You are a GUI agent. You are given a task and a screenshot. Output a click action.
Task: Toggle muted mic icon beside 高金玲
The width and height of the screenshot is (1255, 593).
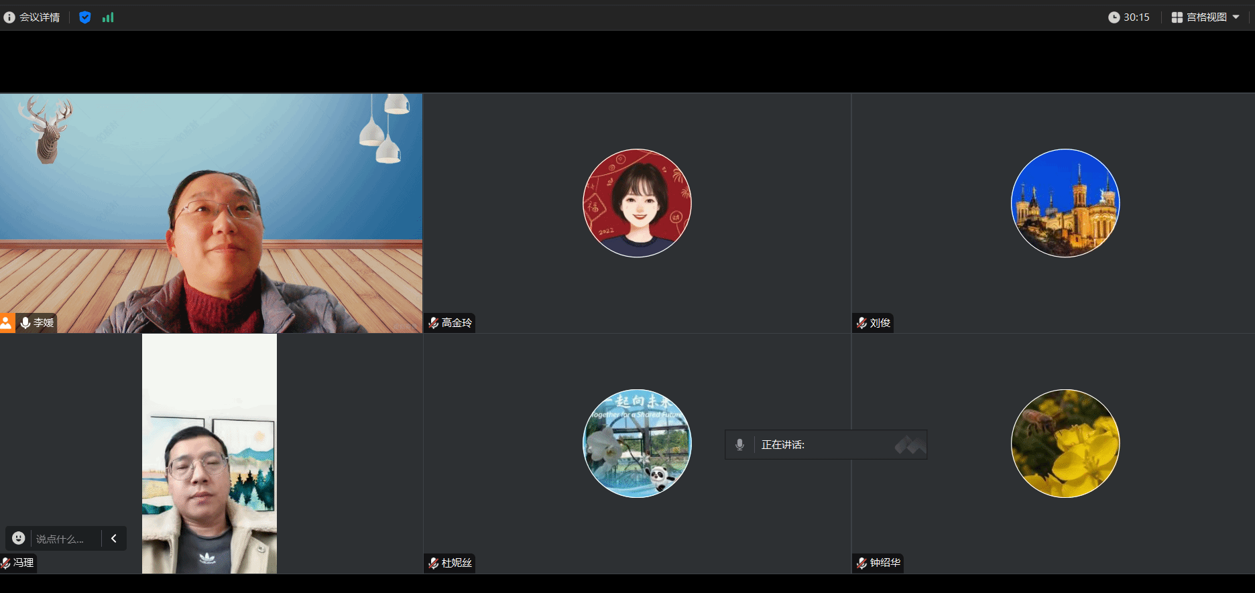[x=433, y=323]
